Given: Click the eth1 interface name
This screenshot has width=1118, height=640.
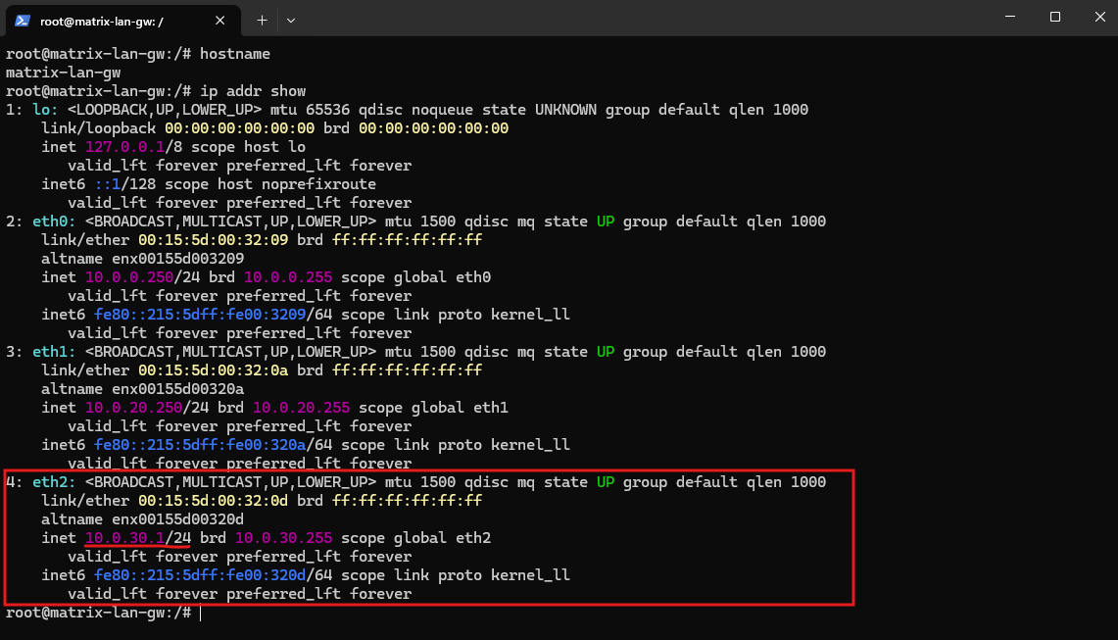Looking at the screenshot, I should [x=54, y=352].
